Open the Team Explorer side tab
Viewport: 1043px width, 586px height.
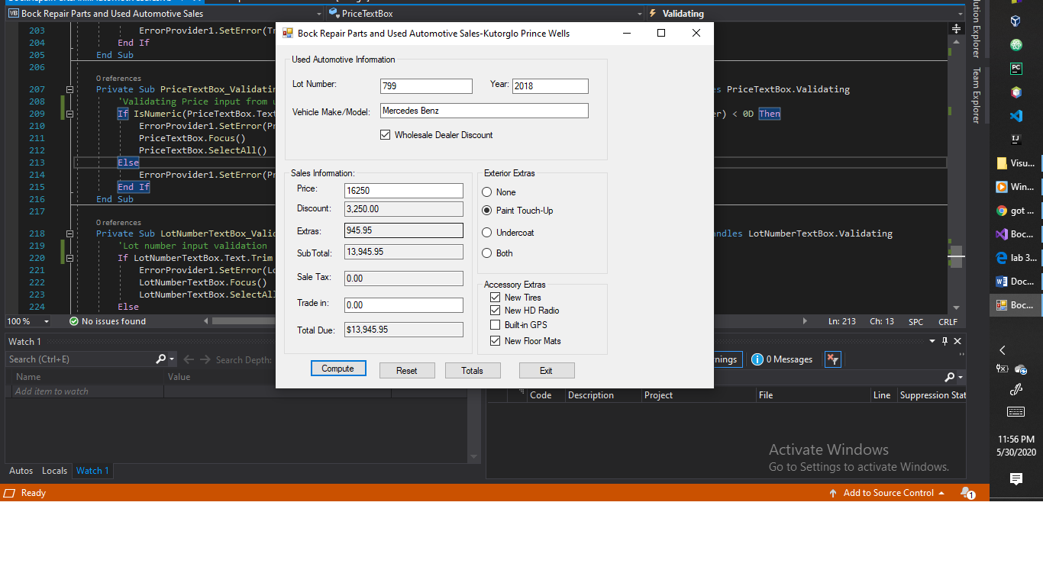976,95
